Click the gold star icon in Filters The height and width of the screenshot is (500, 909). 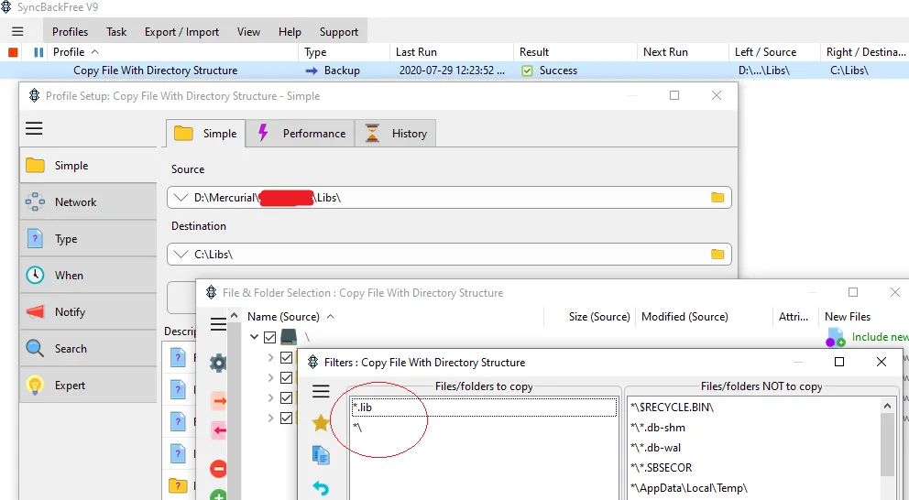click(321, 423)
